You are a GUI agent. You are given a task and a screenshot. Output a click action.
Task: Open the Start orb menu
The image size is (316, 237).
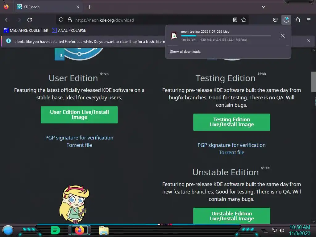(8, 231)
